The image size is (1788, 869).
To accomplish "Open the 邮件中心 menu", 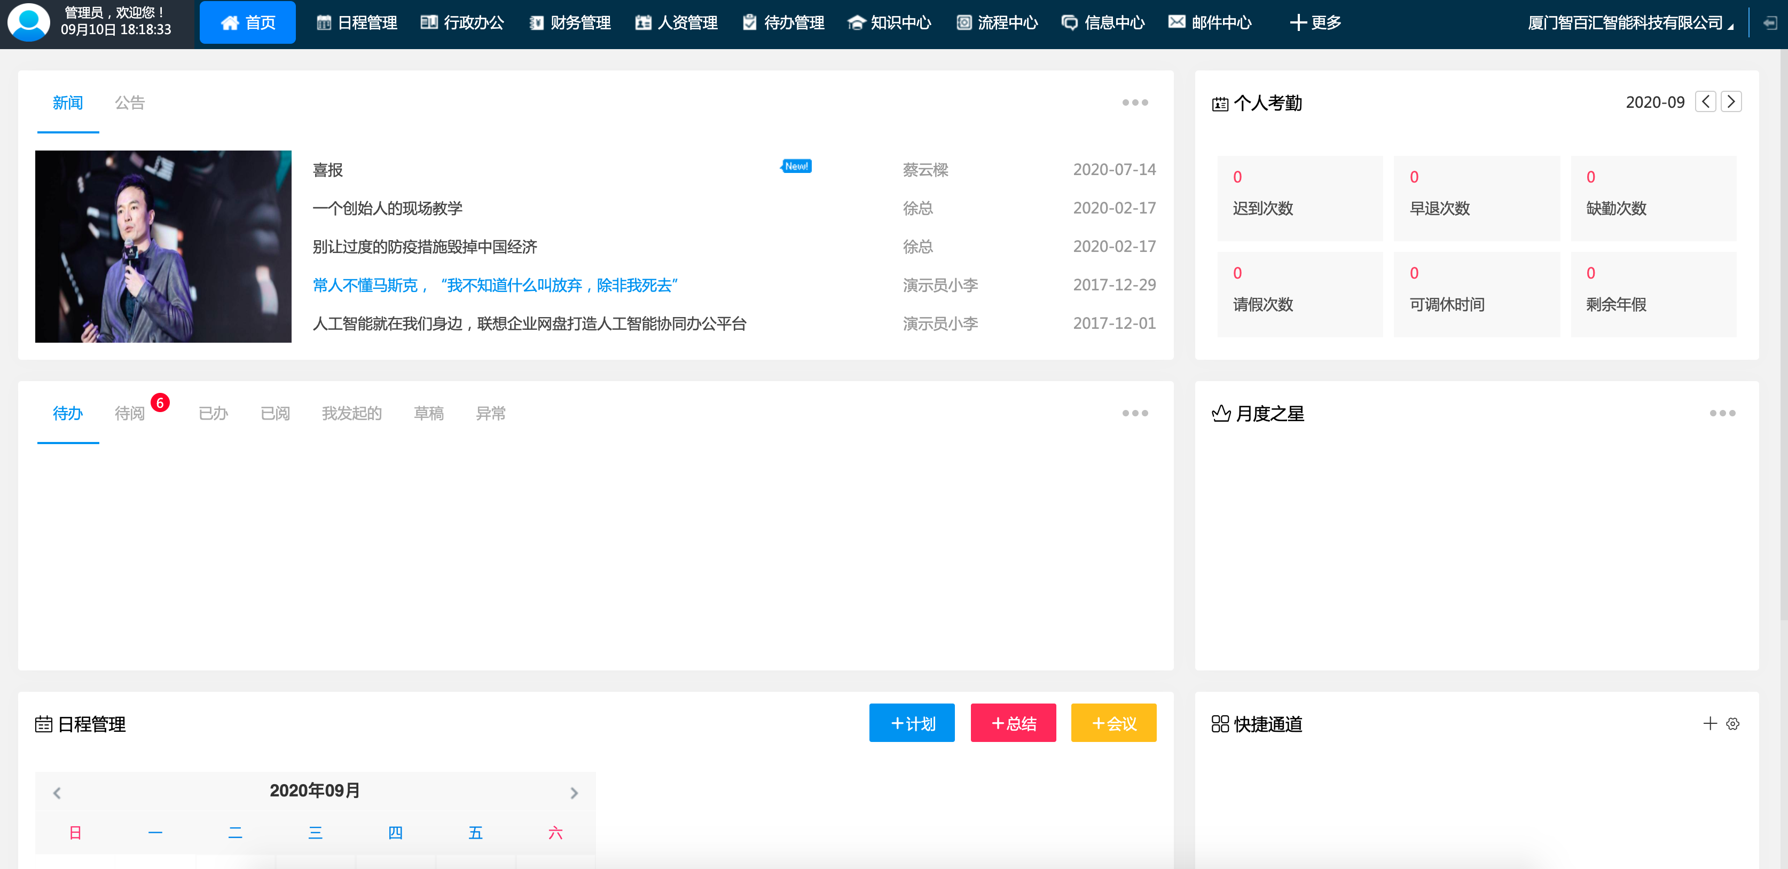I will (1210, 23).
